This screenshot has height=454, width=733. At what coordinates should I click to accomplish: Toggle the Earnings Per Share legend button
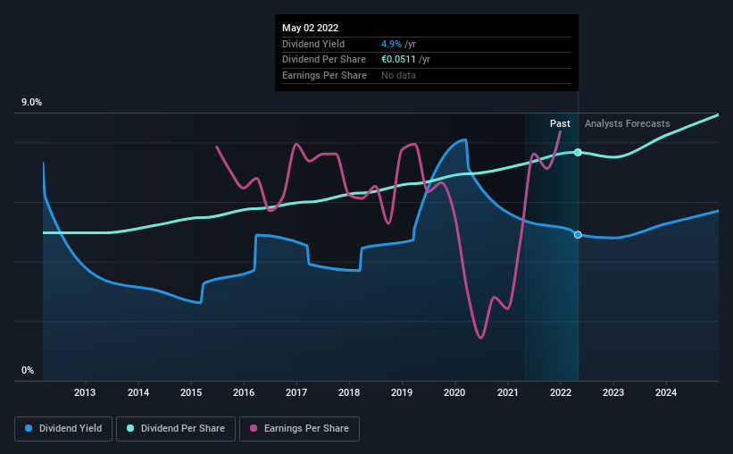point(299,429)
